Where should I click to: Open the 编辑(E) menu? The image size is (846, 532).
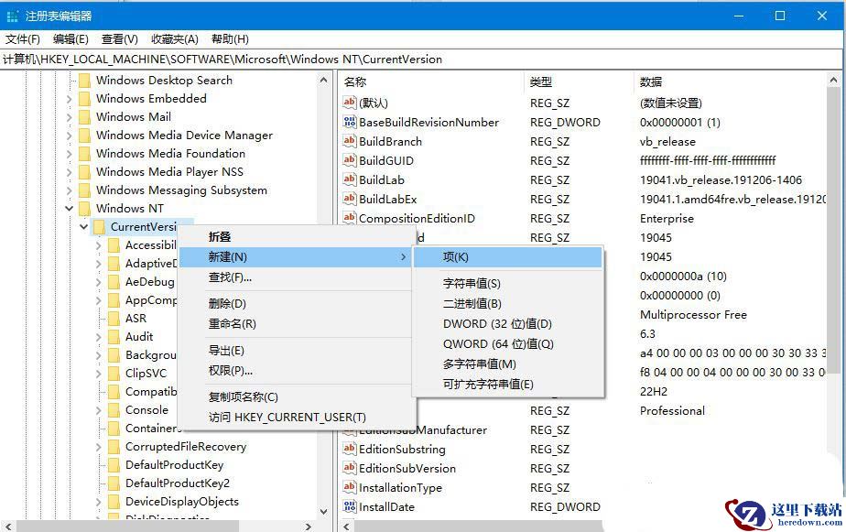tap(70, 38)
